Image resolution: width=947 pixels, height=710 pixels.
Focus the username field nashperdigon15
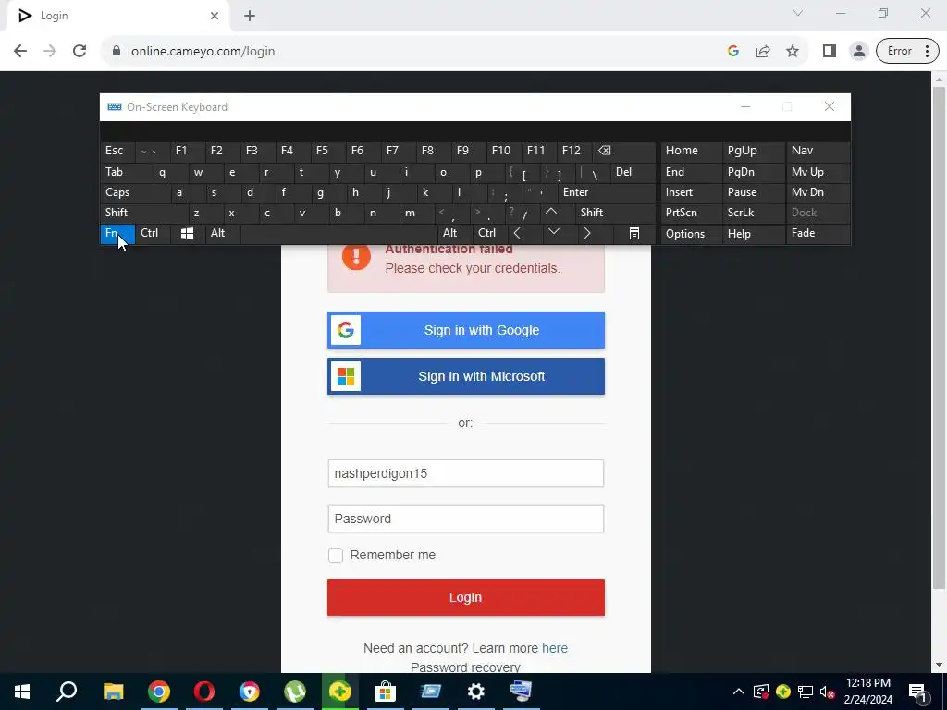466,473
